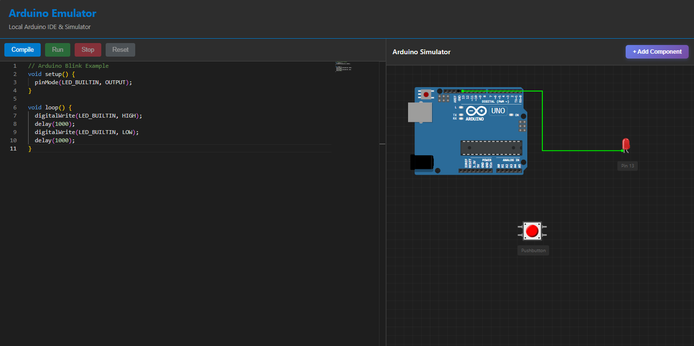Select the Pin 13 label under the LED
The height and width of the screenshot is (346, 694).
[x=627, y=165]
